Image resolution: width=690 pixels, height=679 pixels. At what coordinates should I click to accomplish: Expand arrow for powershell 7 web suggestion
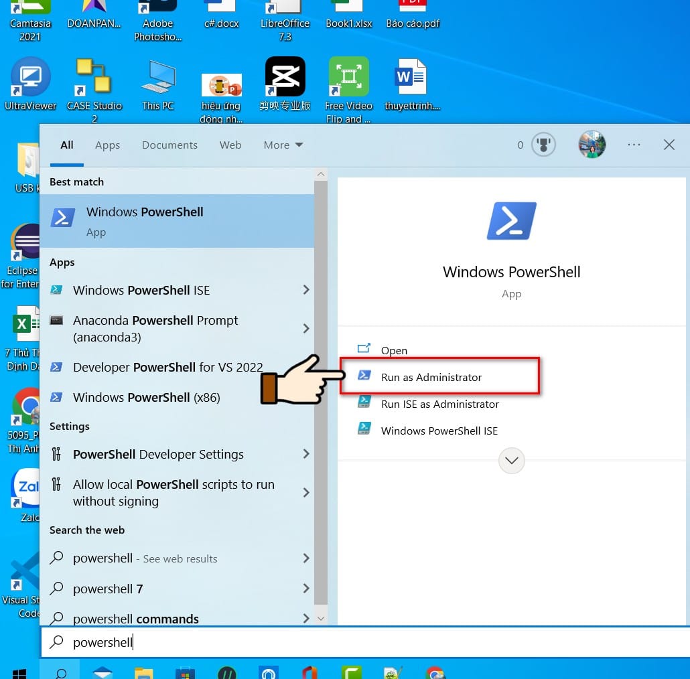coord(306,589)
